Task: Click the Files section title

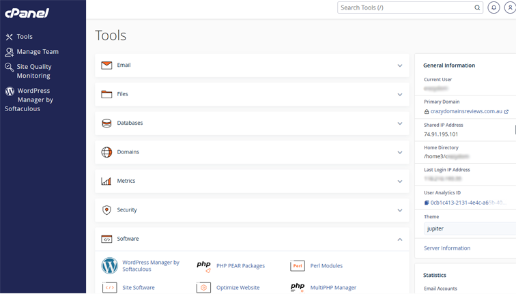Action: click(122, 94)
